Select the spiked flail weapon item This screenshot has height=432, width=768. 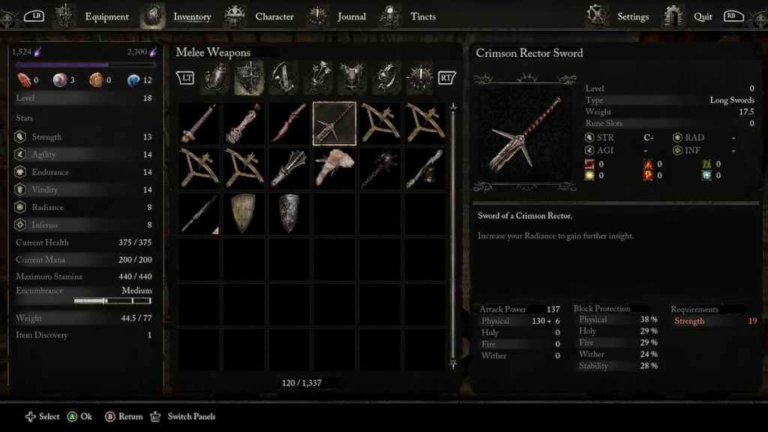(380, 169)
